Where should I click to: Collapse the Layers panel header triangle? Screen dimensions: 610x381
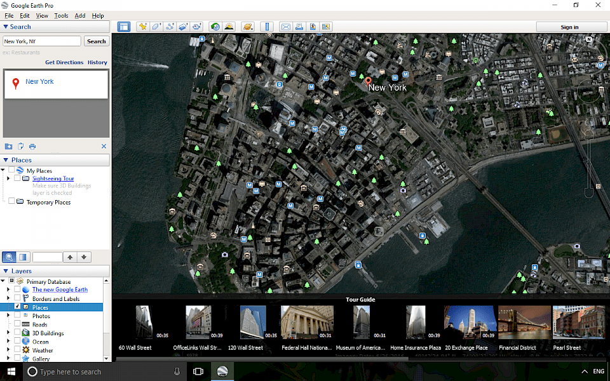coord(6,271)
